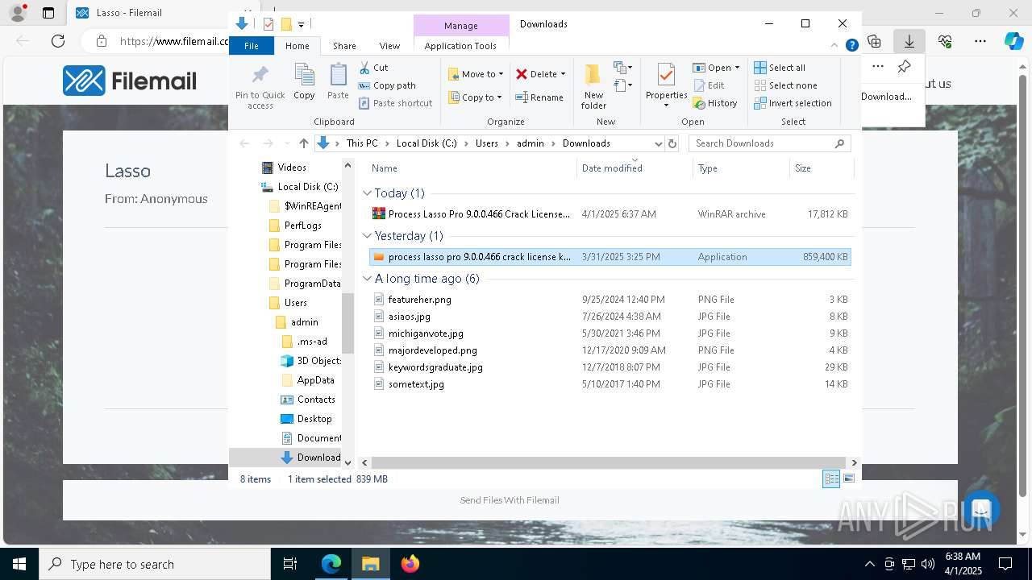This screenshot has height=580, width=1032.
Task: Click the Manage contextual tab
Action: [461, 26]
